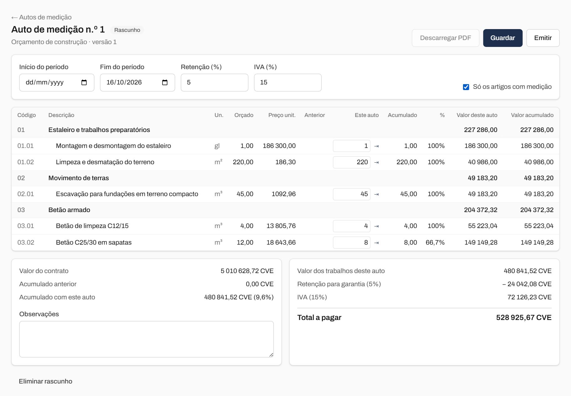The width and height of the screenshot is (571, 396).
Task: Click IVA amount 72 126,23 CVE
Action: (x=529, y=297)
